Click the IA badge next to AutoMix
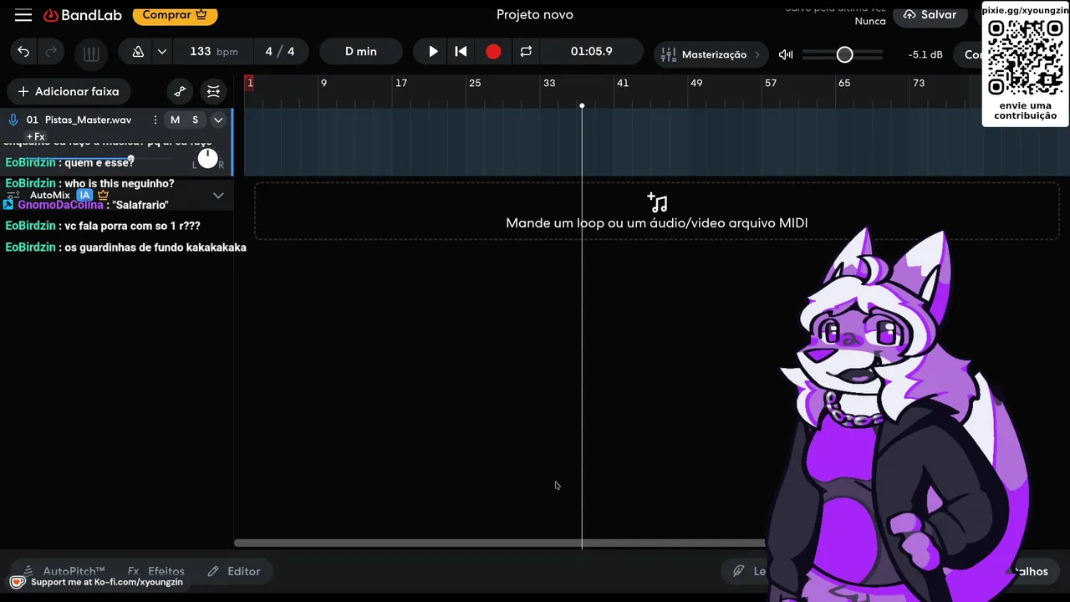This screenshot has height=602, width=1070. pyautogui.click(x=84, y=195)
